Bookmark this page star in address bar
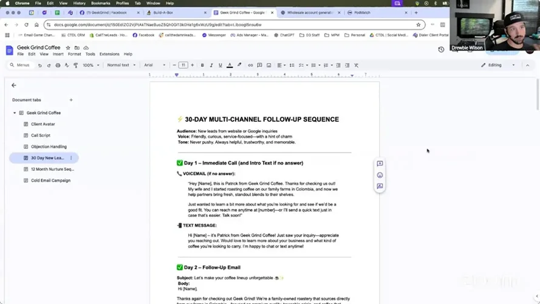The height and width of the screenshot is (304, 540). (x=419, y=25)
